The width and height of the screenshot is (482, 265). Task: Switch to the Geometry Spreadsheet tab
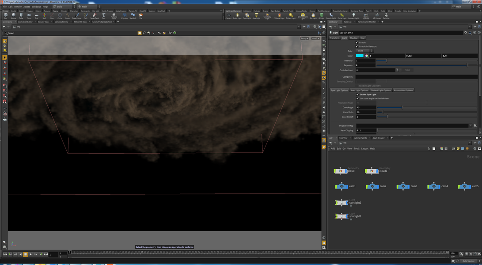click(x=102, y=22)
